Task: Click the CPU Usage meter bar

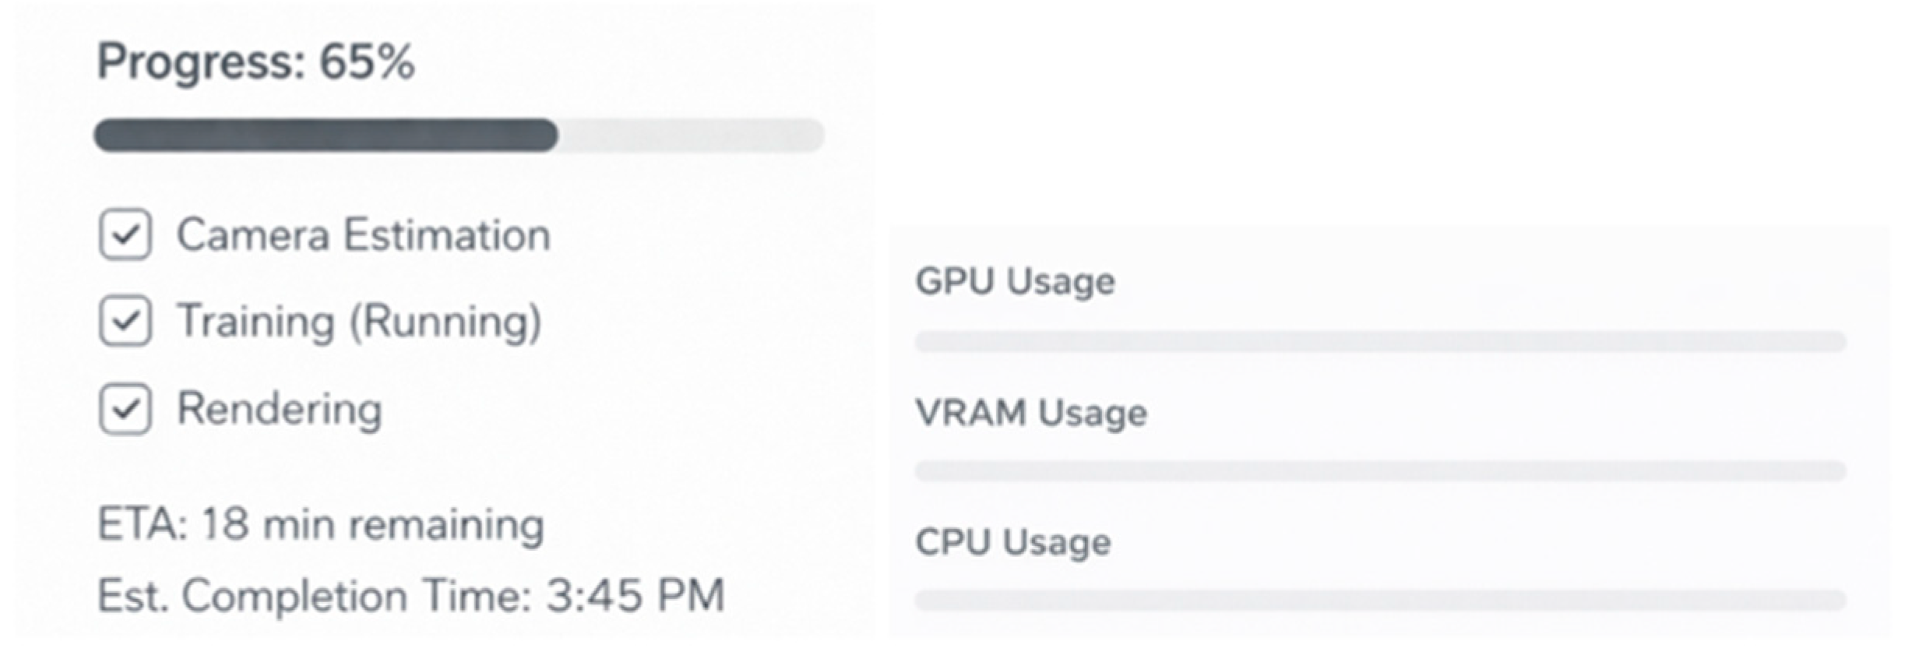Action: (1380, 600)
